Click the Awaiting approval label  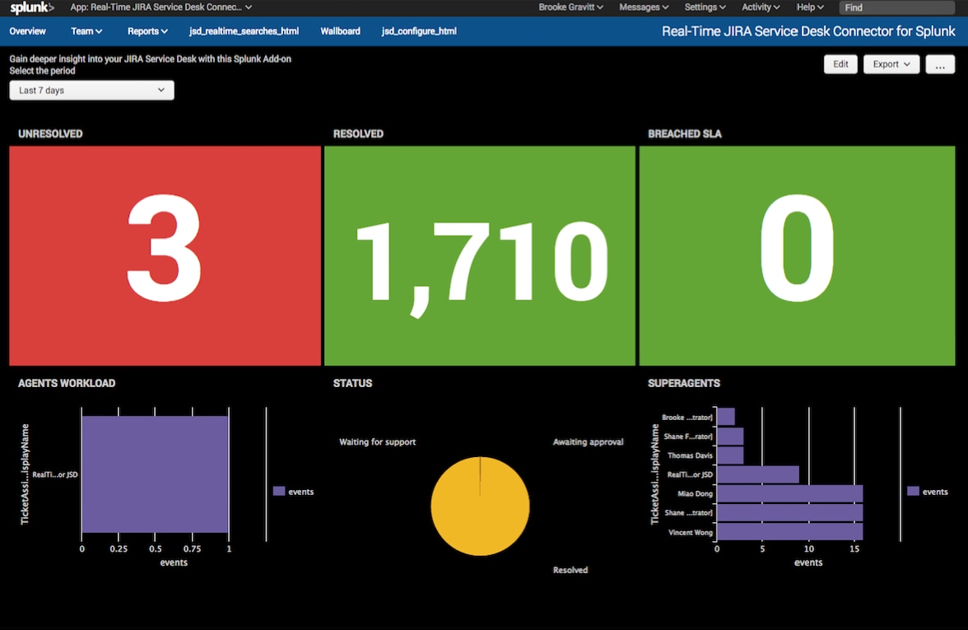(x=588, y=441)
